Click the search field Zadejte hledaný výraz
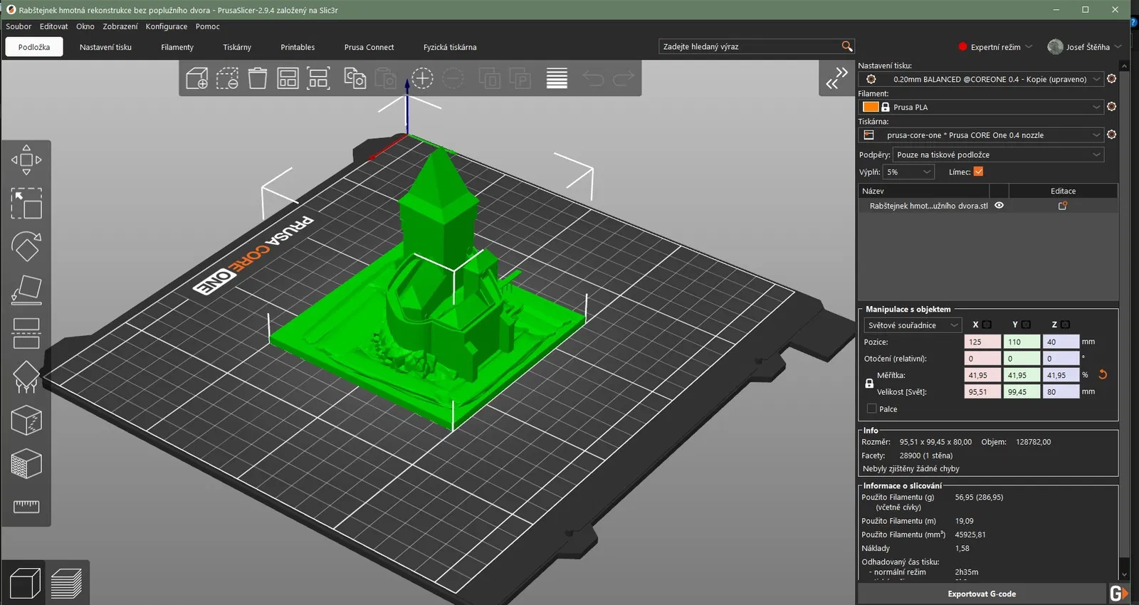Image resolution: width=1139 pixels, height=605 pixels. [749, 46]
